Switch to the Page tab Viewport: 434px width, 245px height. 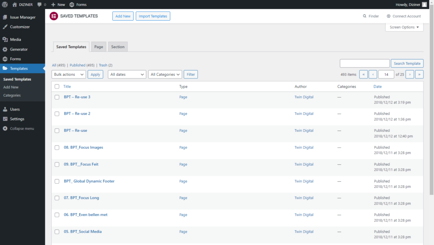99,47
